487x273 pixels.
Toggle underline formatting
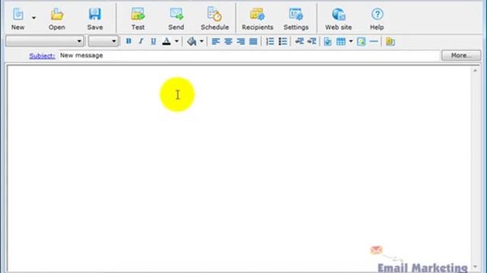tap(153, 41)
